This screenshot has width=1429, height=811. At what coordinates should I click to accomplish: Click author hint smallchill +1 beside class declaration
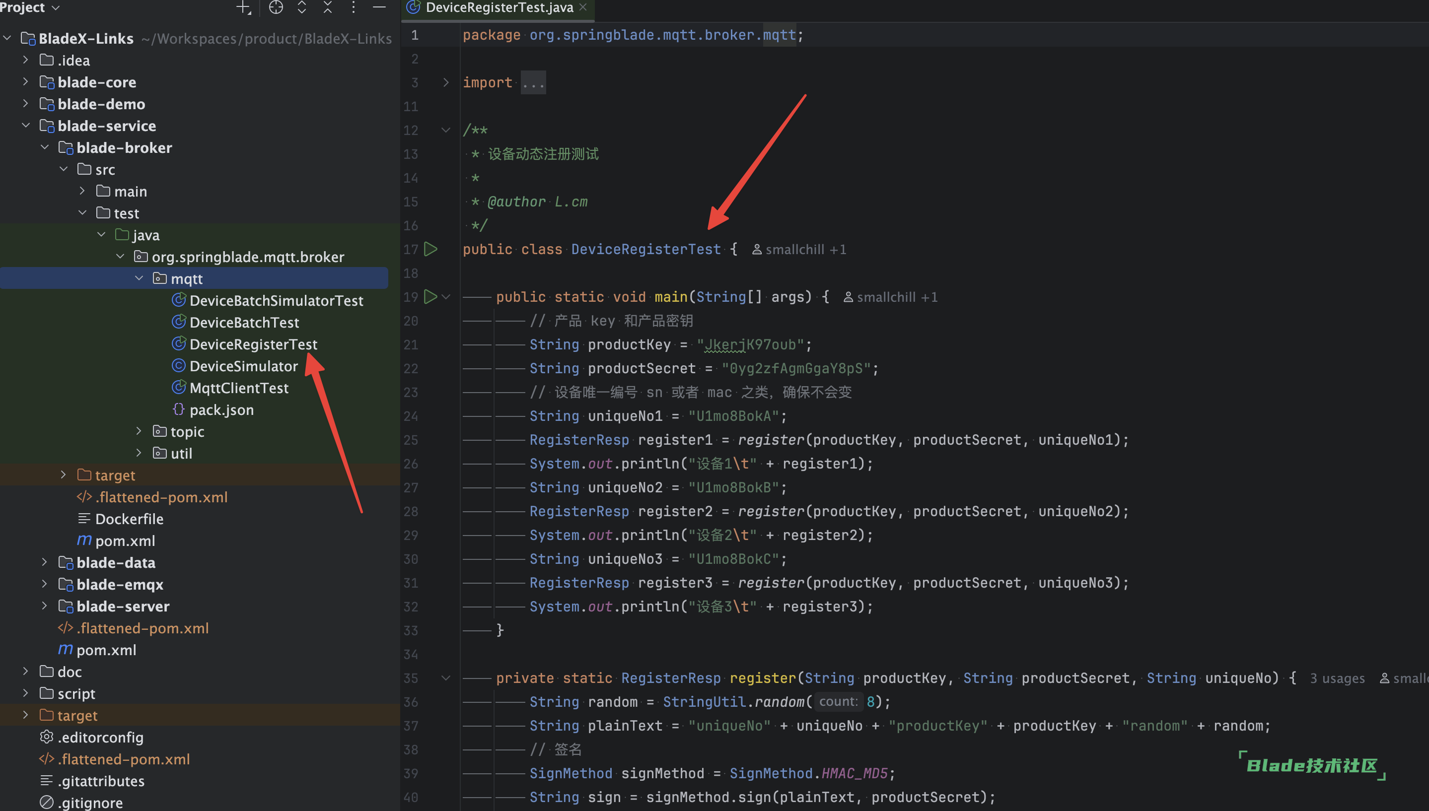(x=799, y=250)
